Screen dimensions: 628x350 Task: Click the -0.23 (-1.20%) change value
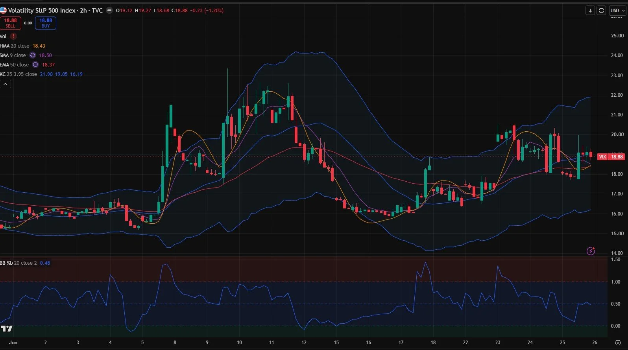(x=207, y=11)
